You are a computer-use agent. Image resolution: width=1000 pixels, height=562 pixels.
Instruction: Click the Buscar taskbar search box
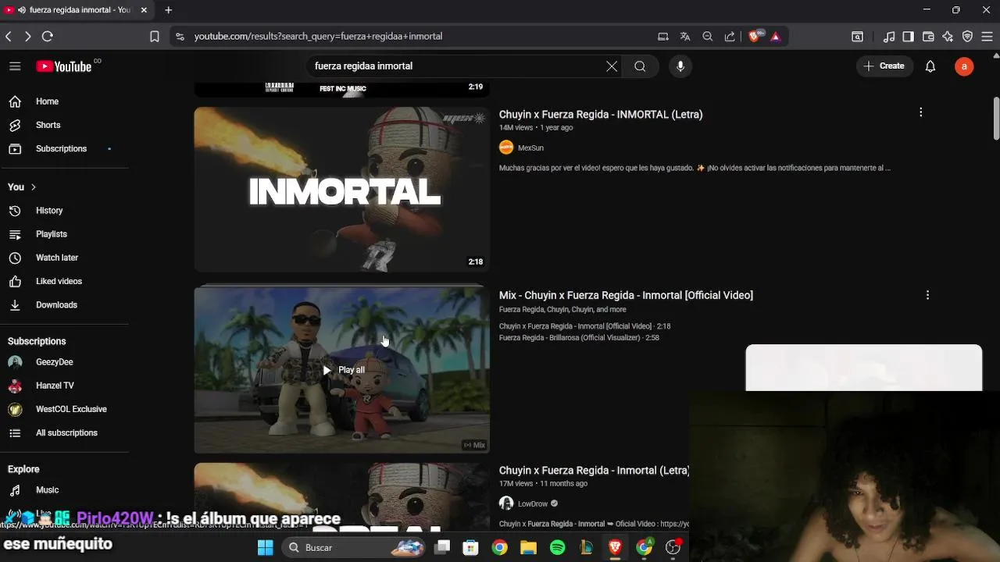coord(353,548)
